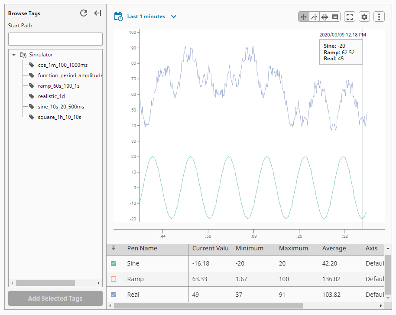
Task: Choose the print chart icon
Action: (325, 17)
